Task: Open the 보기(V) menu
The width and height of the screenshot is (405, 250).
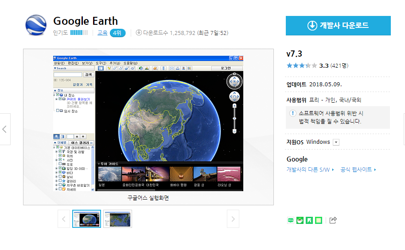Action: click(x=87, y=63)
